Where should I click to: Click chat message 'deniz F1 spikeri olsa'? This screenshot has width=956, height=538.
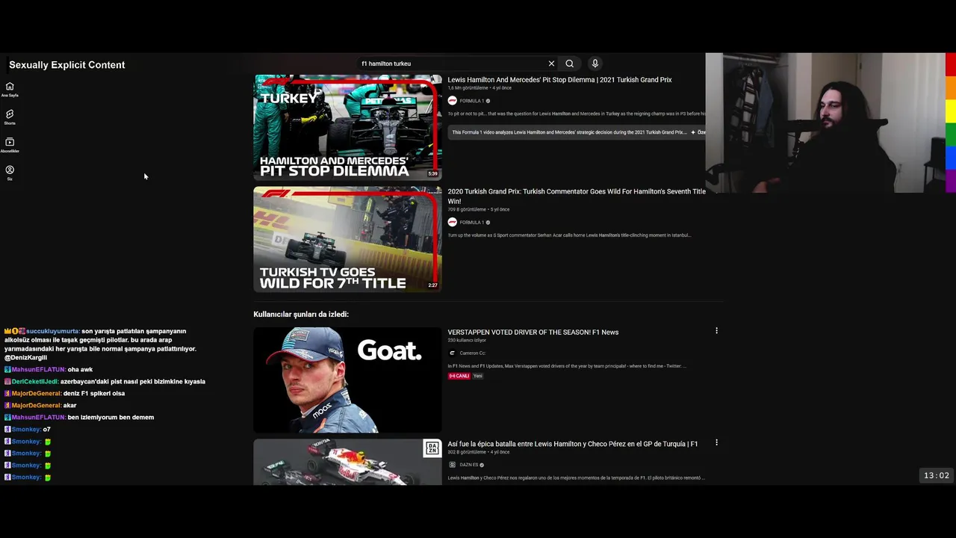point(94,393)
